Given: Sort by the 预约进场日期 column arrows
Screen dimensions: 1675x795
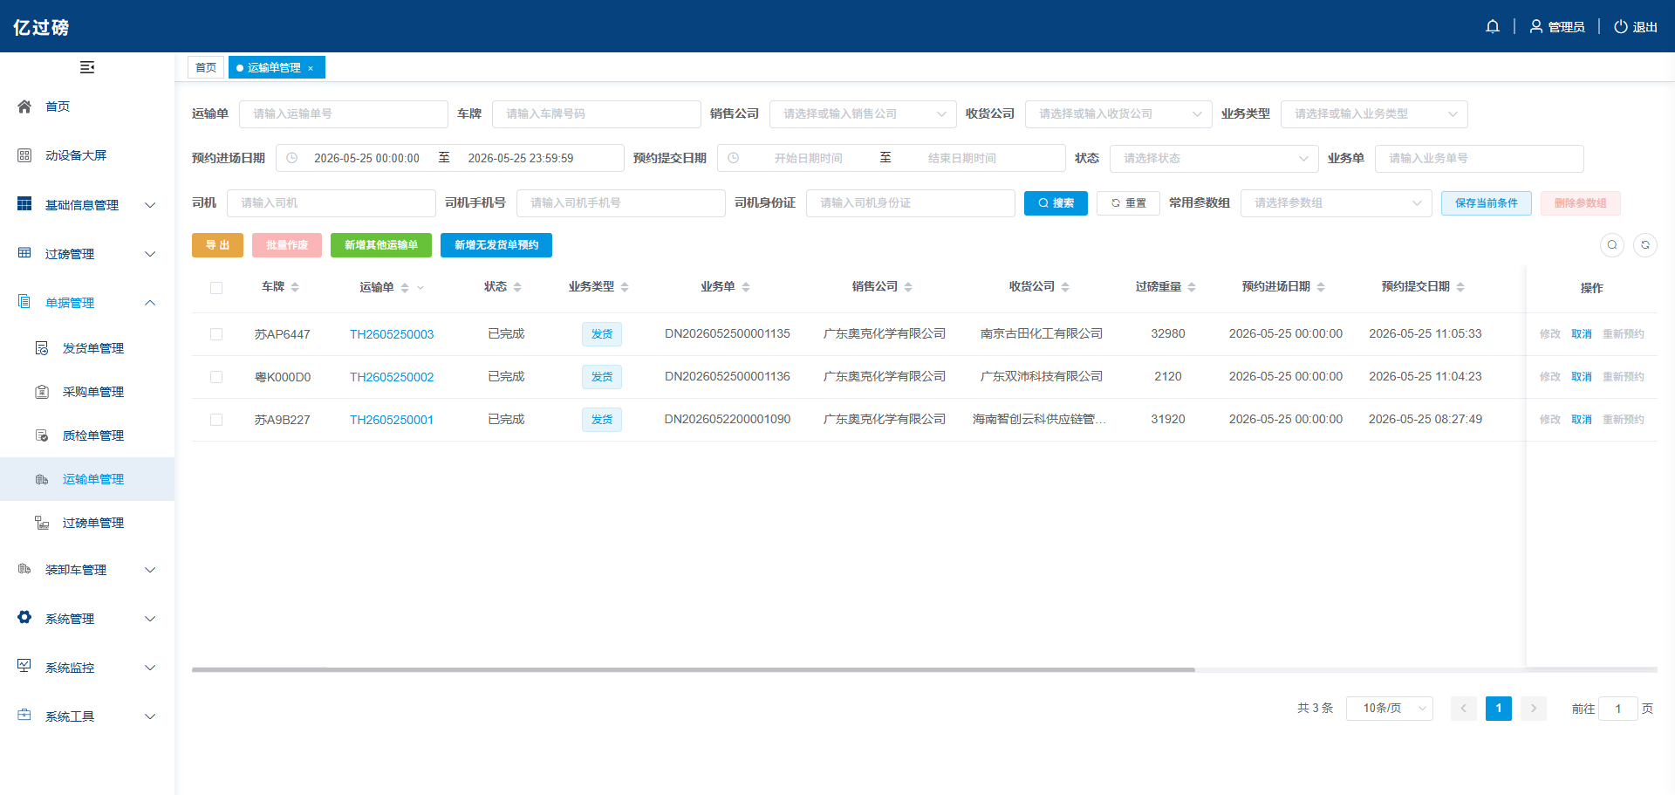Looking at the screenshot, I should (x=1321, y=287).
